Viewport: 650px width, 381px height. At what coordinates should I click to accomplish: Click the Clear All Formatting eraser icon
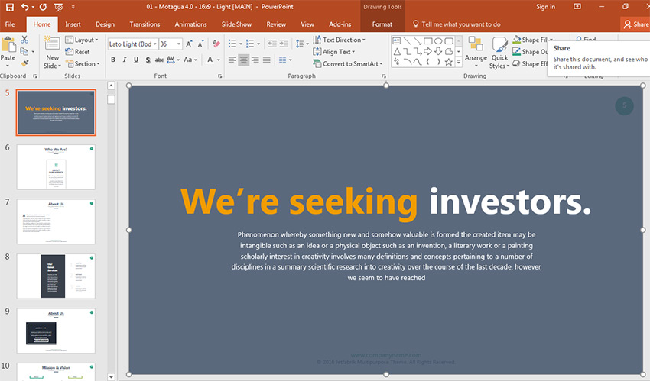216,44
